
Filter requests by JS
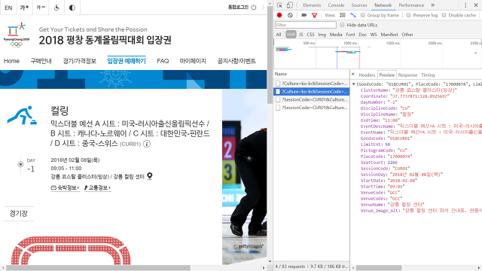[301, 35]
